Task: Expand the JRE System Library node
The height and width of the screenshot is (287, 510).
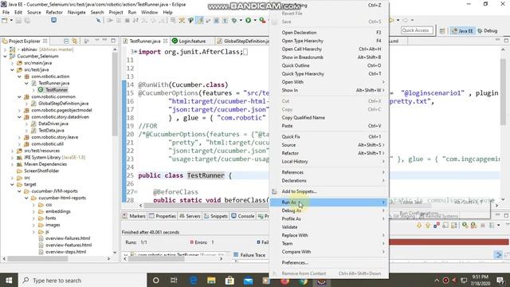Action: point(13,158)
